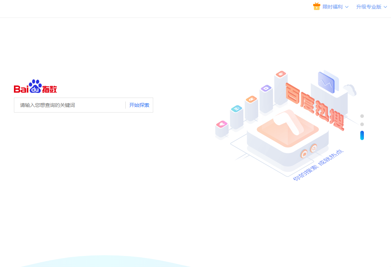Viewport: 391px width, 267px height.
Task: Click the blue line-chart screen icon
Action: pos(326,83)
